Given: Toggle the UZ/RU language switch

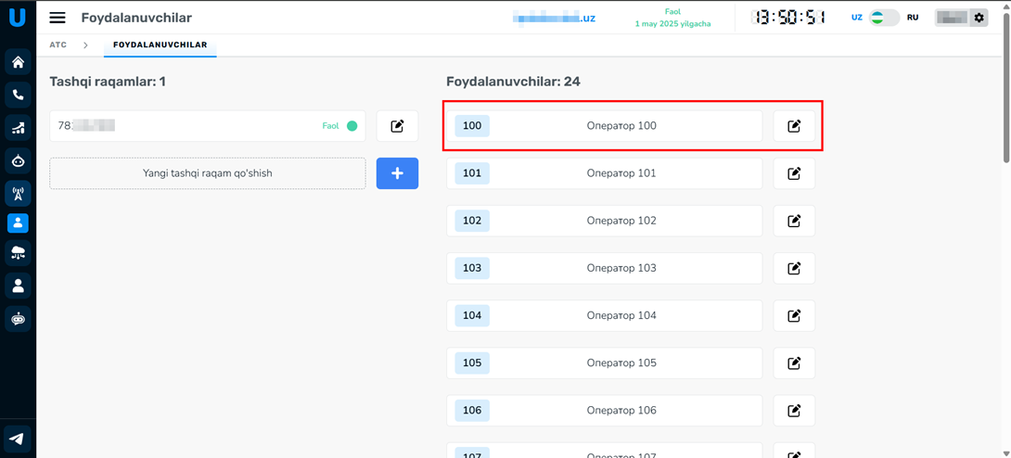Looking at the screenshot, I should point(884,18).
